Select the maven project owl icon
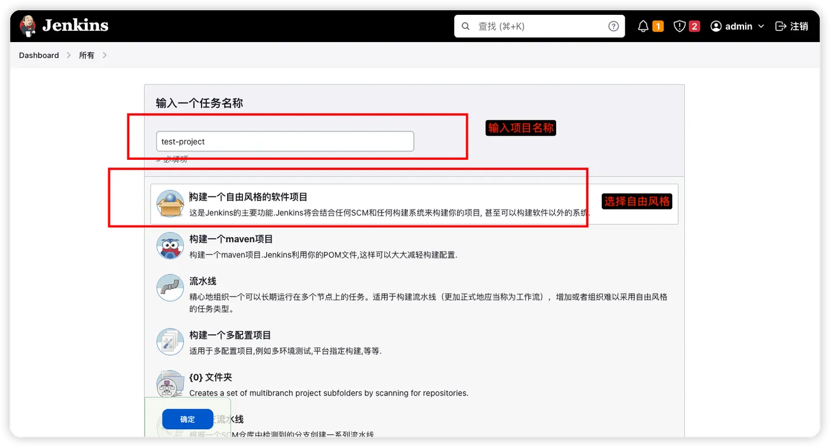The width and height of the screenshot is (830, 447). point(170,246)
